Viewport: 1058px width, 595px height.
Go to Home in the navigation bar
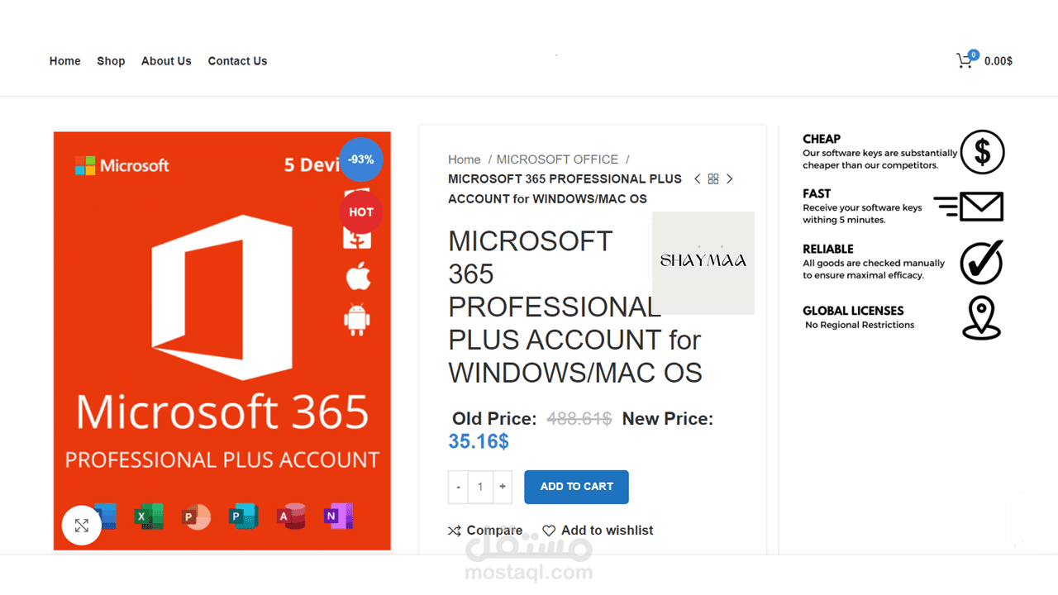pos(65,61)
